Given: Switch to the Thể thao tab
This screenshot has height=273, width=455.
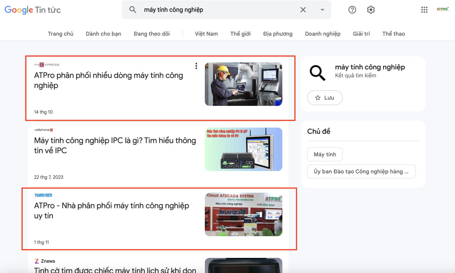Looking at the screenshot, I should [393, 33].
